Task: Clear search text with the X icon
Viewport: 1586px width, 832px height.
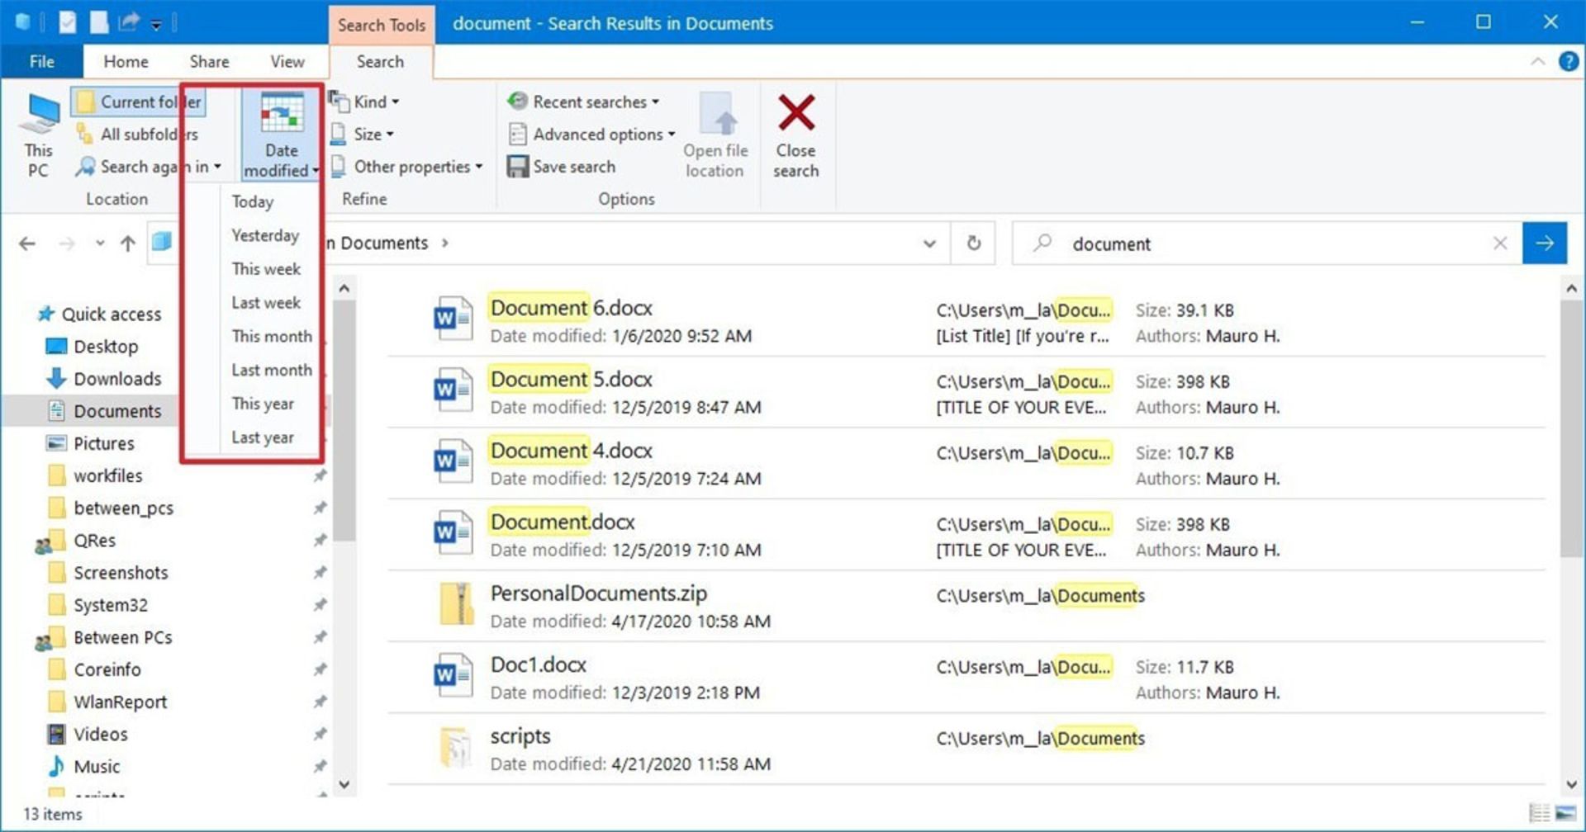Action: (x=1500, y=243)
